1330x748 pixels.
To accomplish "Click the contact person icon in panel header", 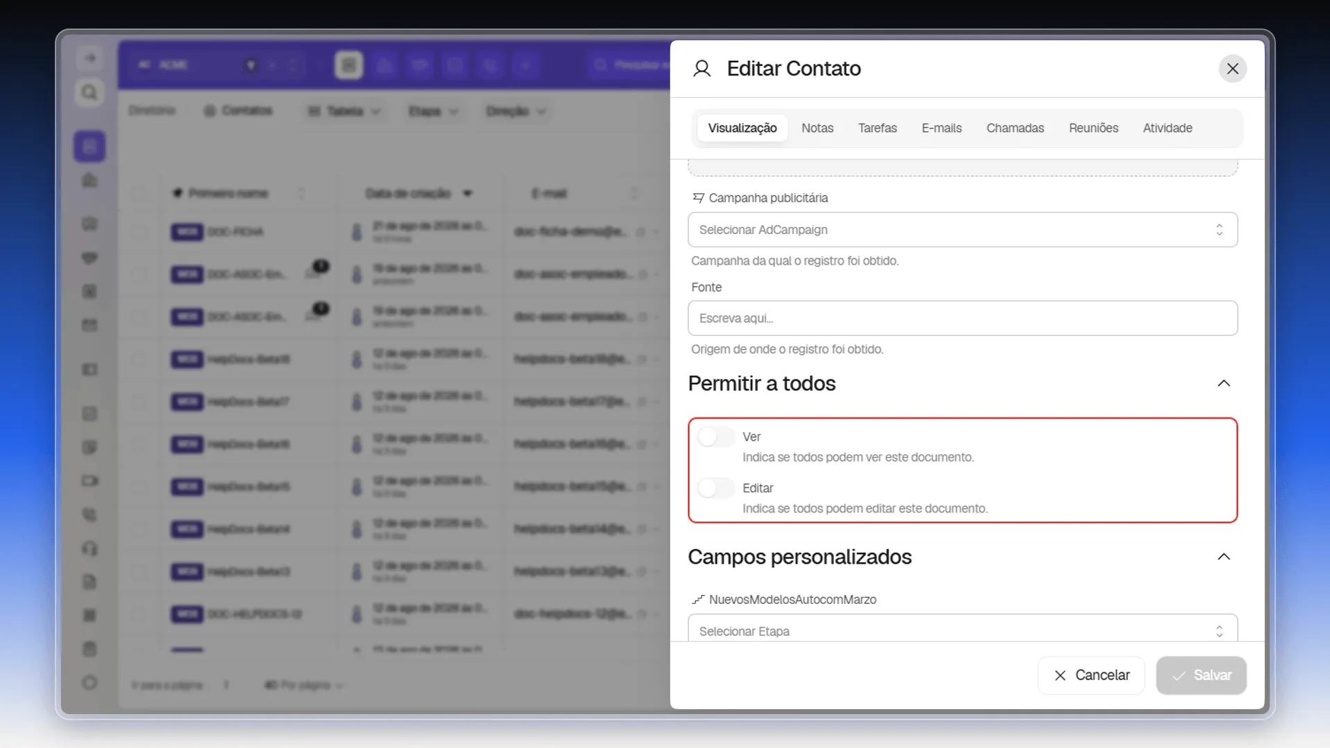I will pyautogui.click(x=702, y=69).
